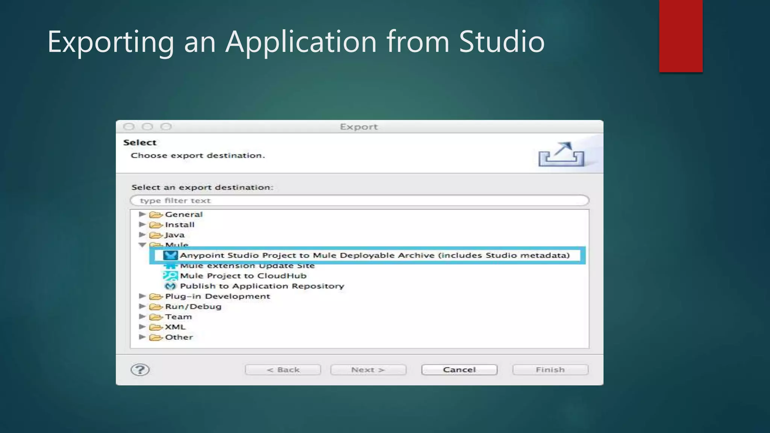Click the Back button
Viewport: 770px width, 433px height.
283,370
